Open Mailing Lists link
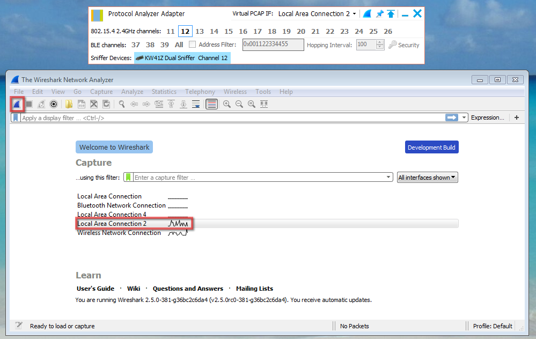 coord(255,289)
